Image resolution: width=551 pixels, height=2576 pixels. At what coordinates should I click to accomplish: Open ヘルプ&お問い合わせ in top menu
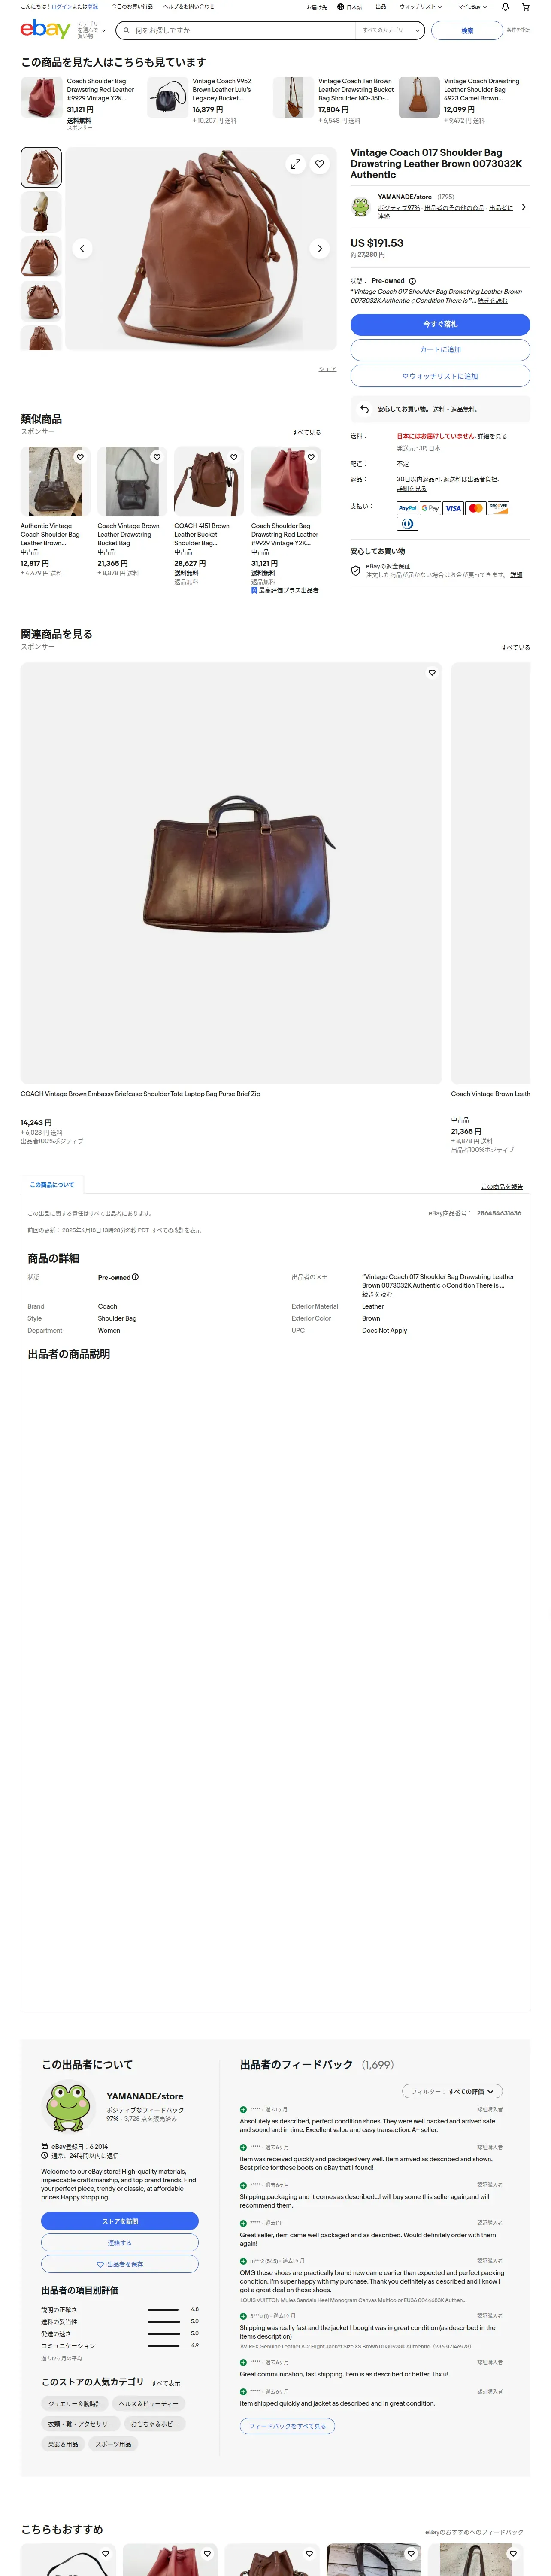pos(189,7)
